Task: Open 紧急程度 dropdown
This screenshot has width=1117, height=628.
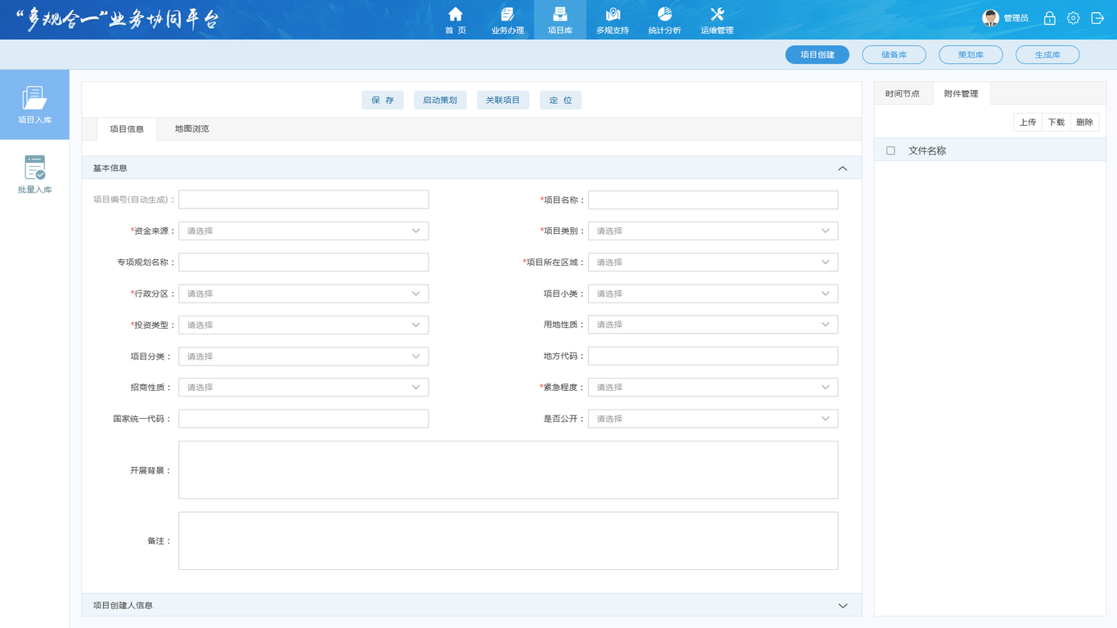Action: (713, 388)
